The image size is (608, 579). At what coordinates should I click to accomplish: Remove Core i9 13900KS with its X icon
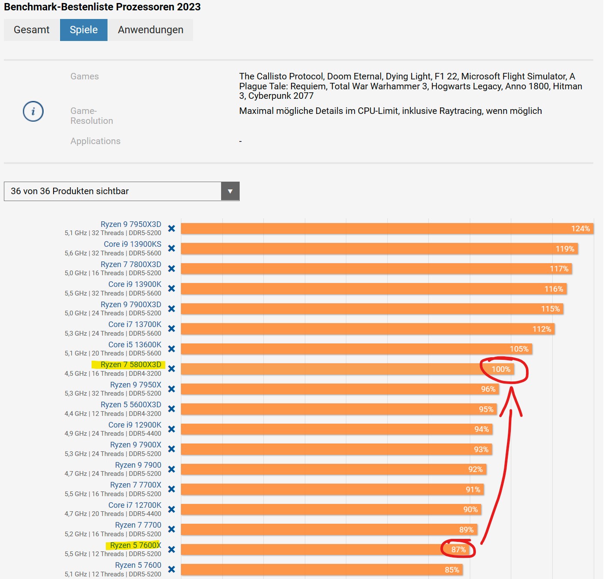coord(171,249)
